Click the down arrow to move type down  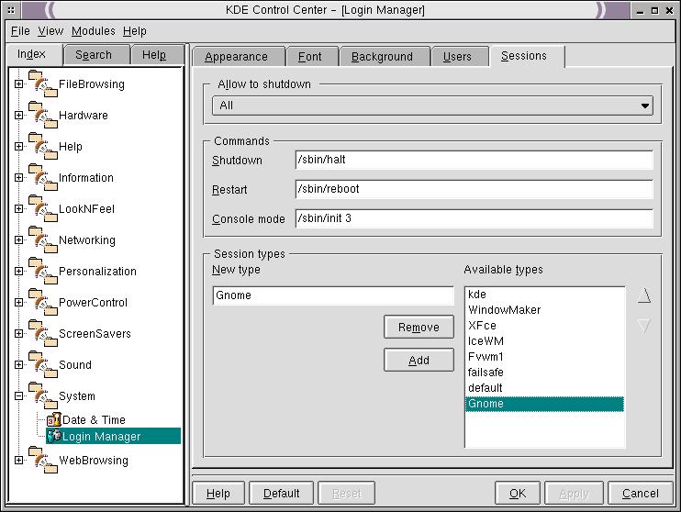pyautogui.click(x=643, y=327)
